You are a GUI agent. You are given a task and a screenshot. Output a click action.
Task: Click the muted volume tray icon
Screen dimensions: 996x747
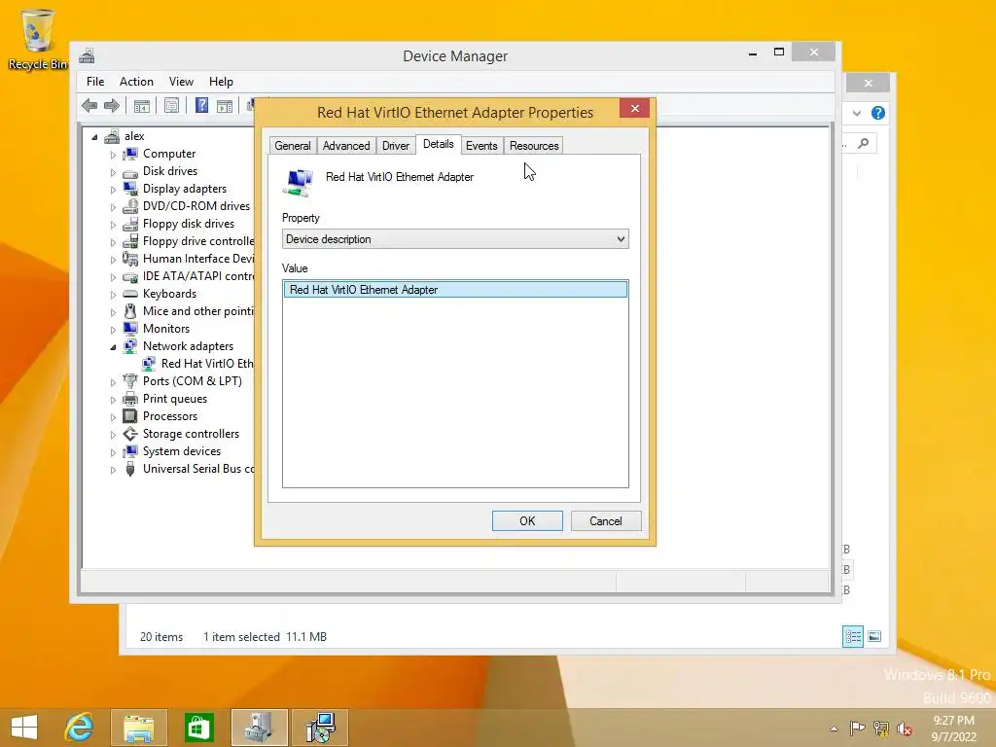pos(905,728)
